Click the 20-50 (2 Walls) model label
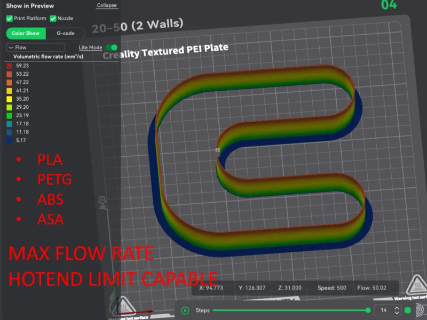This screenshot has height=320, width=427. (138, 26)
